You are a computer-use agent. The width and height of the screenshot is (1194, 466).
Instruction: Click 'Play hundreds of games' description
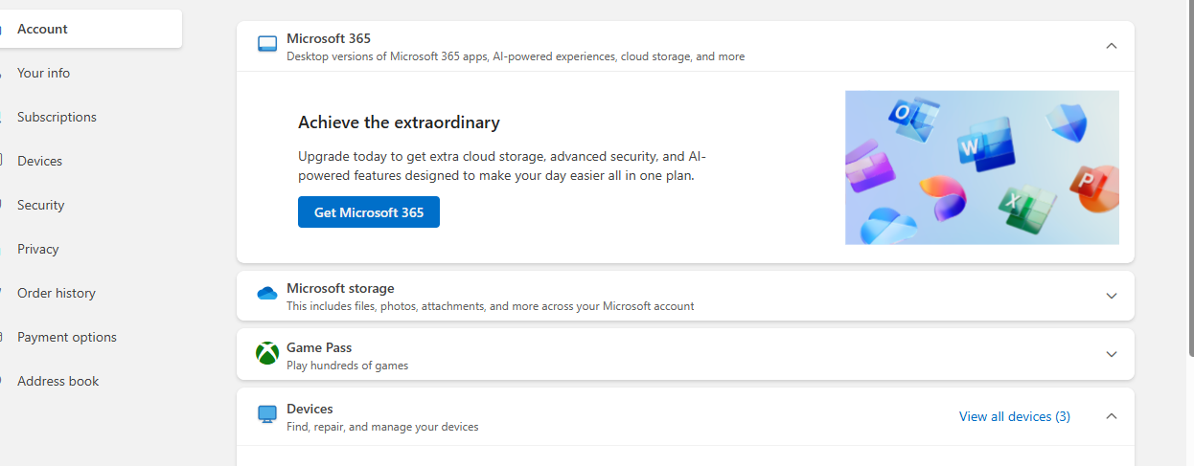(347, 366)
